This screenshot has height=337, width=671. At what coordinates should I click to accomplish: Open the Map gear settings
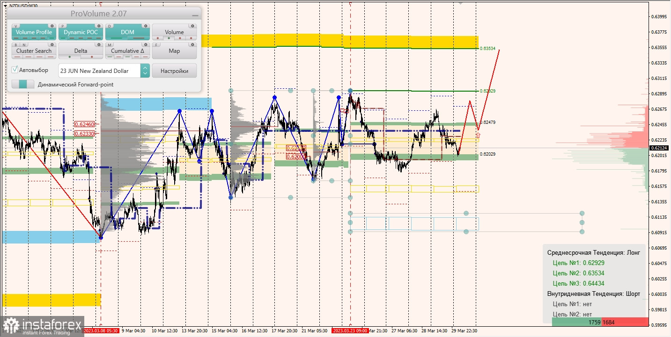point(192,45)
